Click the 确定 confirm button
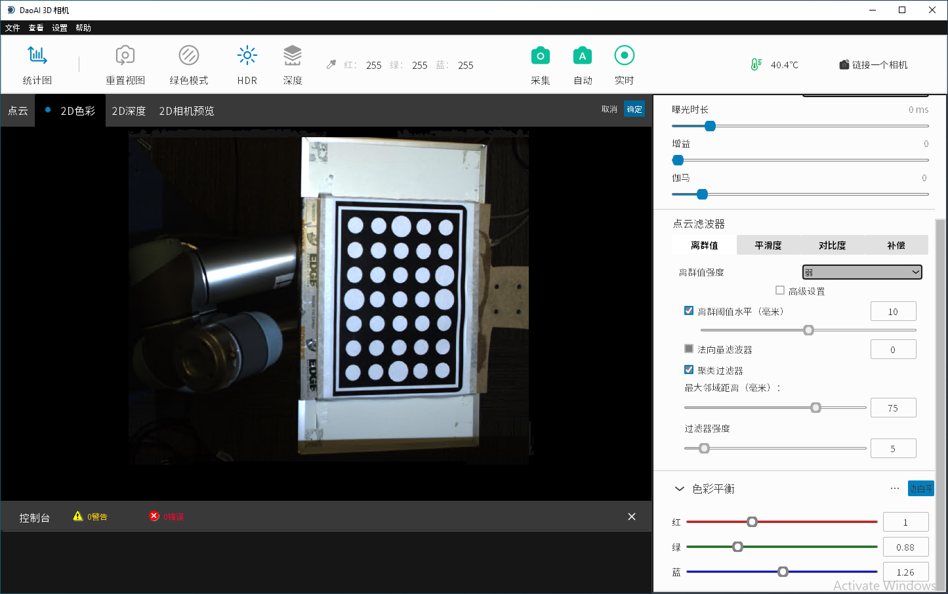Screen dimensions: 948x594 coord(634,109)
